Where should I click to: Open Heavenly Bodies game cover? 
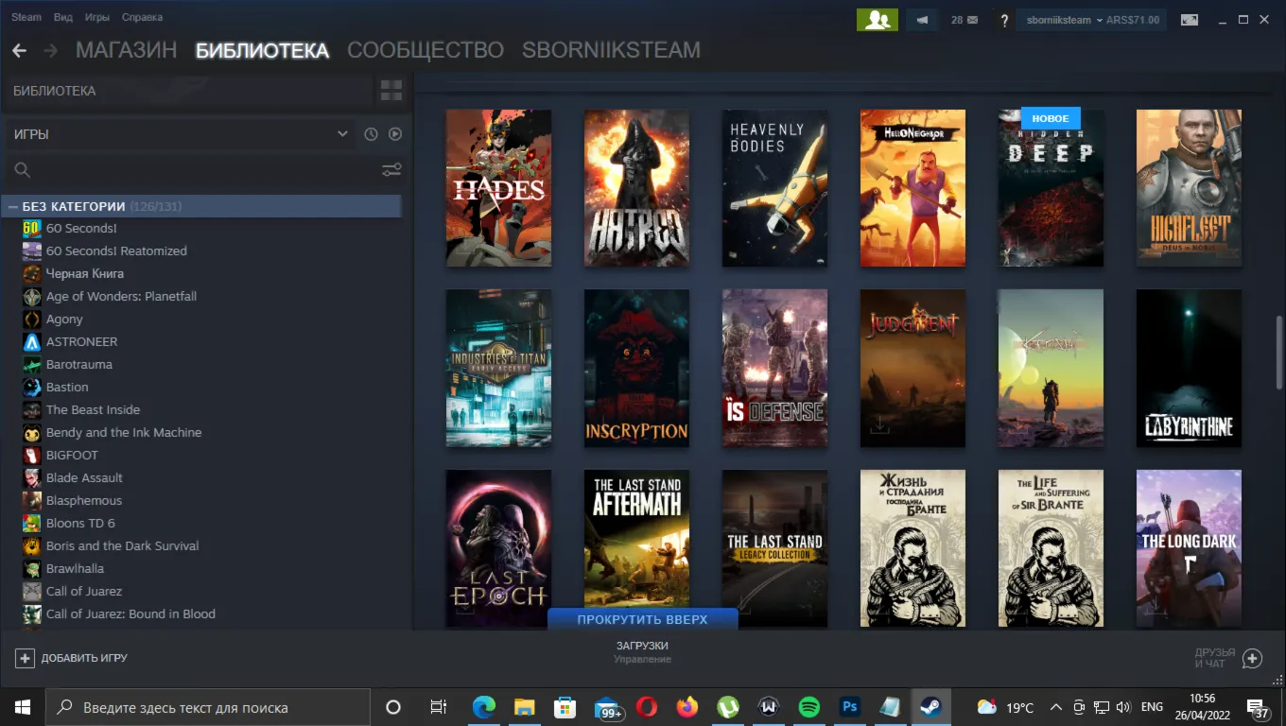coord(774,188)
